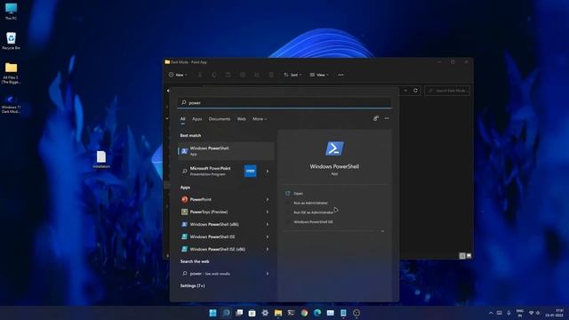Click Open in PowerShell details pane

point(298,194)
